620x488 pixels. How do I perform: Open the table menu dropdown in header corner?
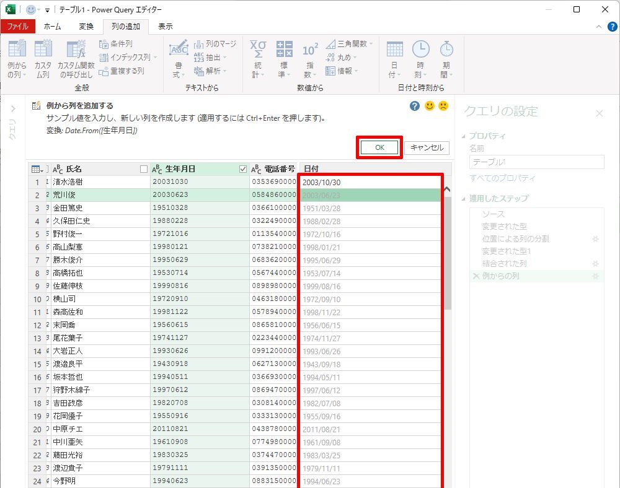click(37, 169)
